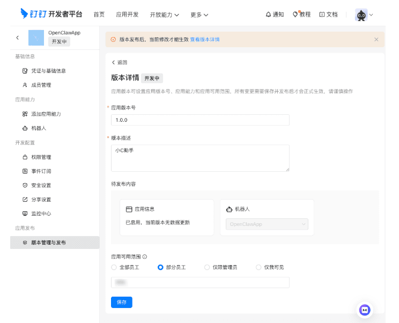The image size is (399, 323).
Task: Click the OpenClawApp app icon thumbnail
Action: 36,38
